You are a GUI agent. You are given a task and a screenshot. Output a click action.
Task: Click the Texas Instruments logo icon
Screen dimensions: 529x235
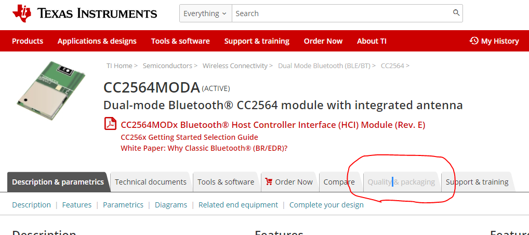(21, 14)
